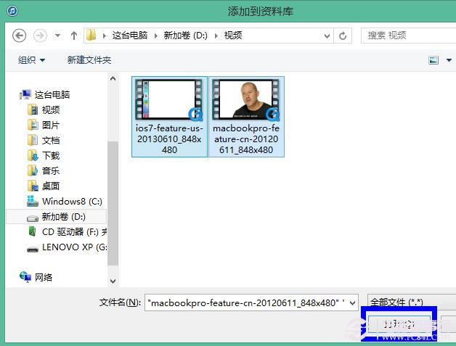Select the LENOVO XP (G:) drive
Screen dimensions: 456x346
pos(67,247)
